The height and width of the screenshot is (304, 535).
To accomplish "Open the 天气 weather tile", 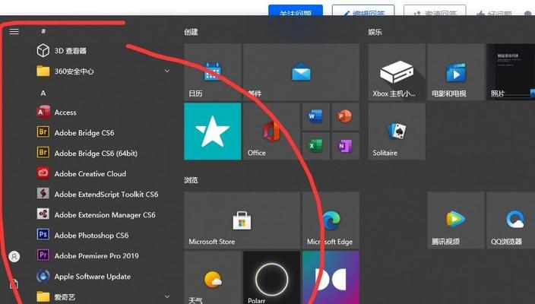I will (x=212, y=277).
